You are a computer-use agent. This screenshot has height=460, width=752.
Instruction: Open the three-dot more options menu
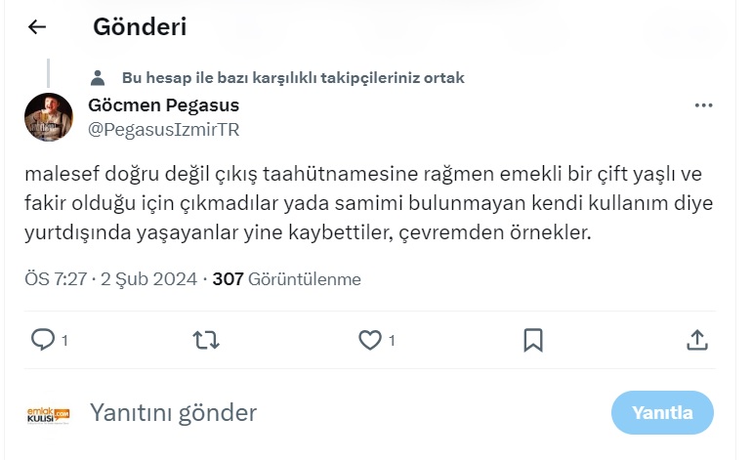703,105
